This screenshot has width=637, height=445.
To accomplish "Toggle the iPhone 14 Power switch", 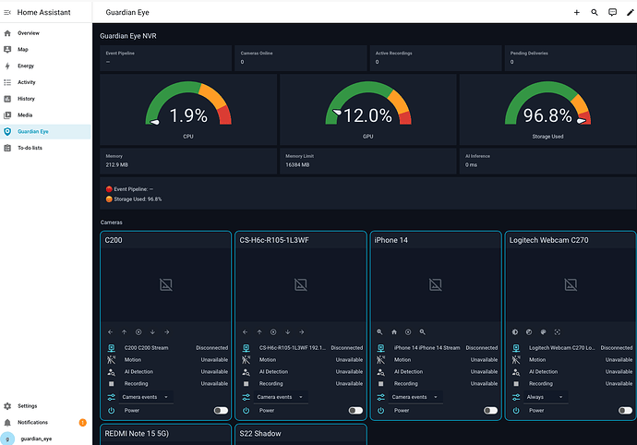I will (x=490, y=411).
